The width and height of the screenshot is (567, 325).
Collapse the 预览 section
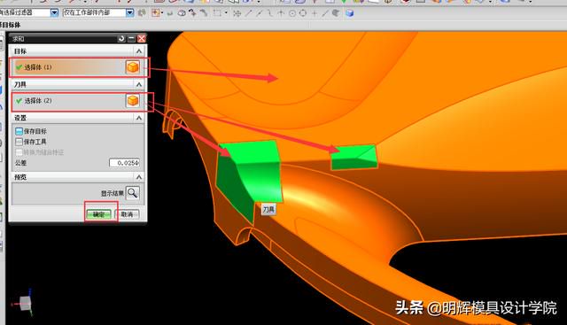click(139, 177)
